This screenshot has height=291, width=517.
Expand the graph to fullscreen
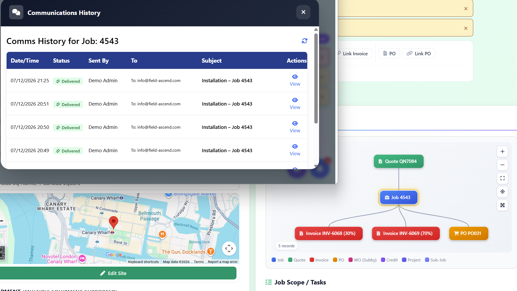click(x=502, y=205)
